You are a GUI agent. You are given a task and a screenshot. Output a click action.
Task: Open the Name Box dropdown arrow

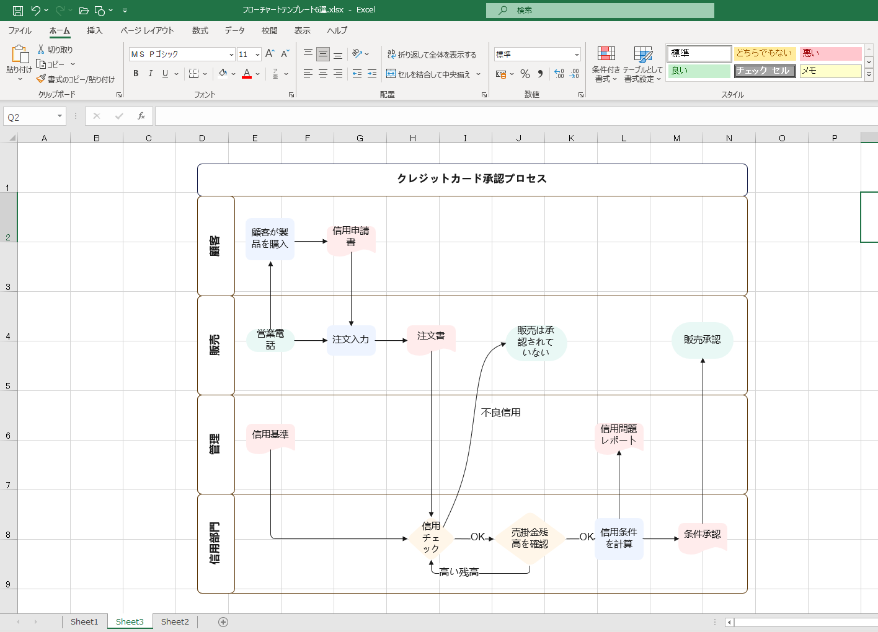pyautogui.click(x=60, y=116)
